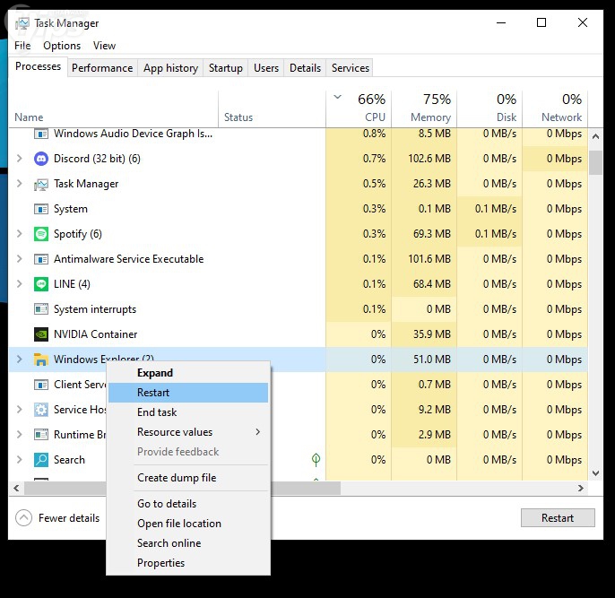Click the green leaf suspended status icon
615x598 pixels.
coord(316,460)
